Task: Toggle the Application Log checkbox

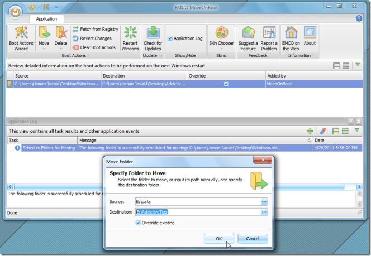Action: [x=170, y=38]
